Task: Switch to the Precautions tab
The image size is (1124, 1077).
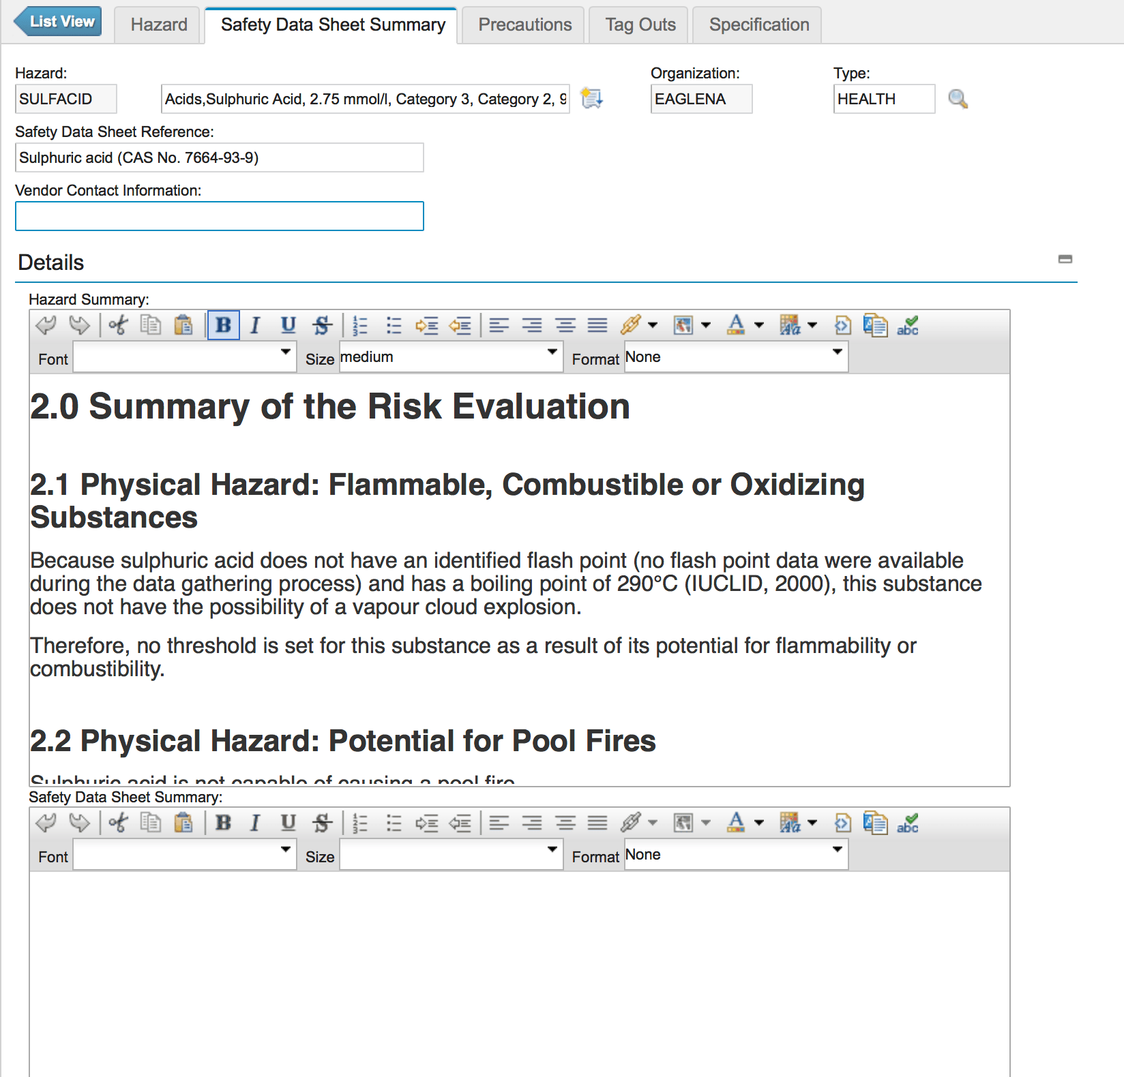Action: (x=524, y=25)
